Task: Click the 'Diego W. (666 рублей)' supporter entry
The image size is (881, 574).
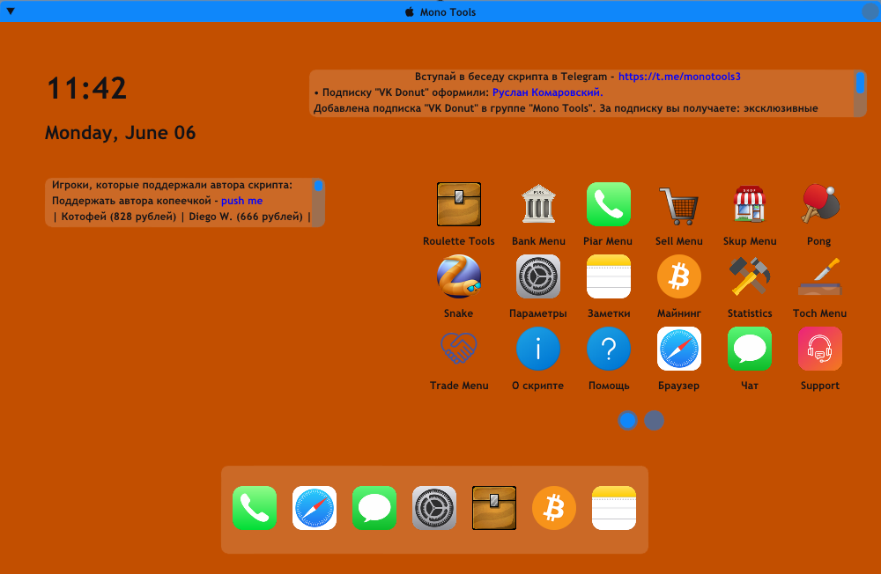Action: point(246,217)
